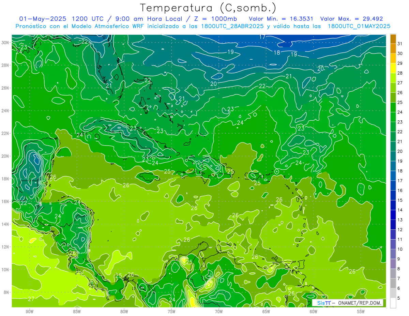Click the legend value 5
The height and width of the screenshot is (316, 409).
pyautogui.click(x=399, y=298)
